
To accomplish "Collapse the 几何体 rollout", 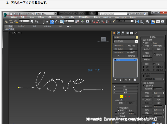I will pyautogui.click(x=153, y=37).
